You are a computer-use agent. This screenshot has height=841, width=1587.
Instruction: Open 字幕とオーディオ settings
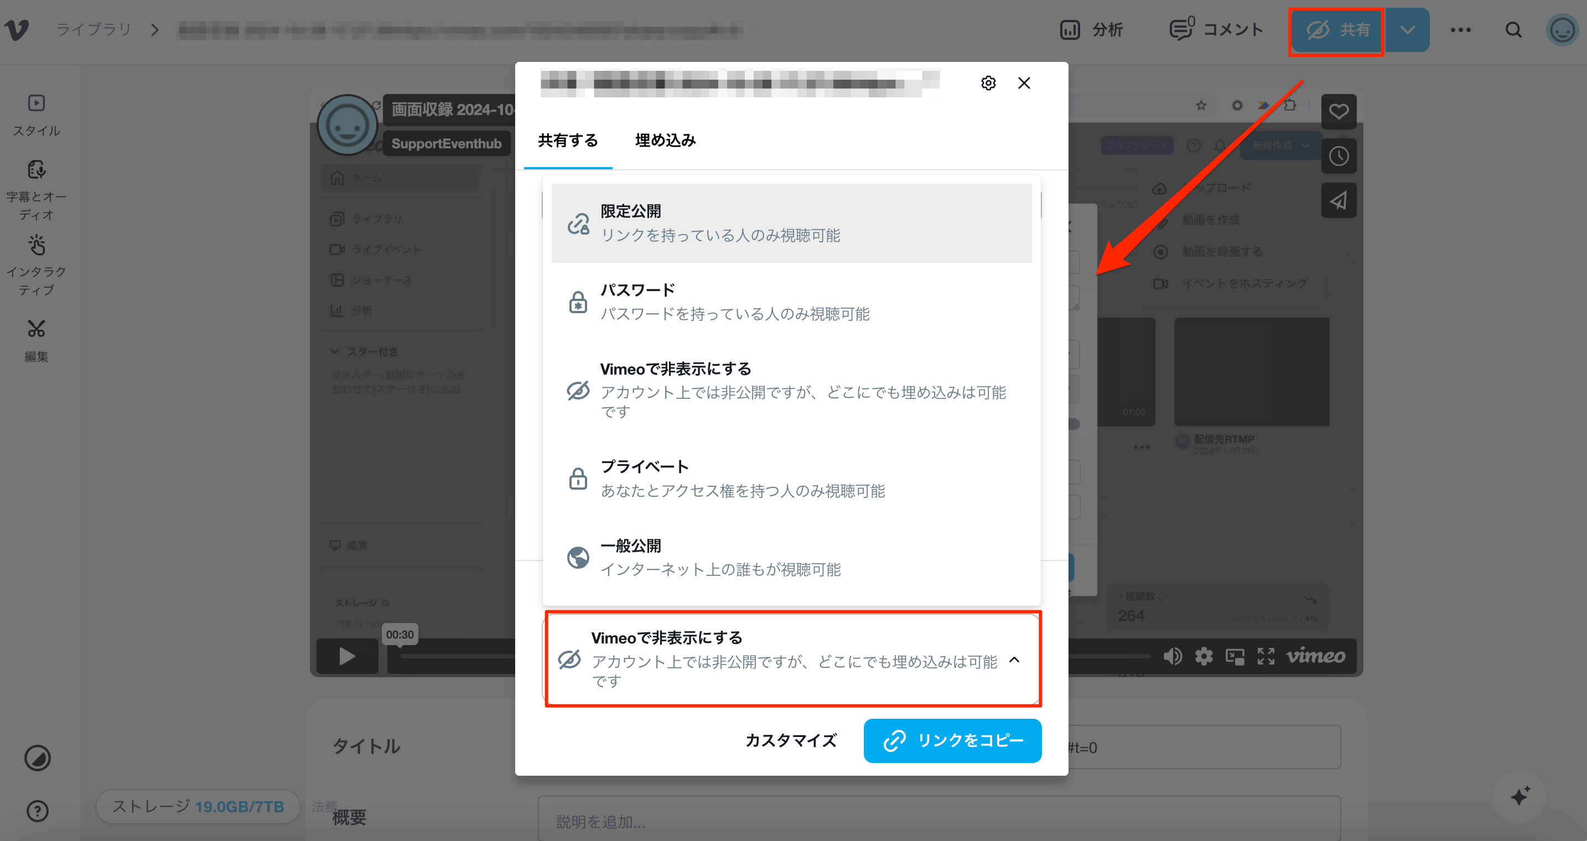pyautogui.click(x=37, y=191)
